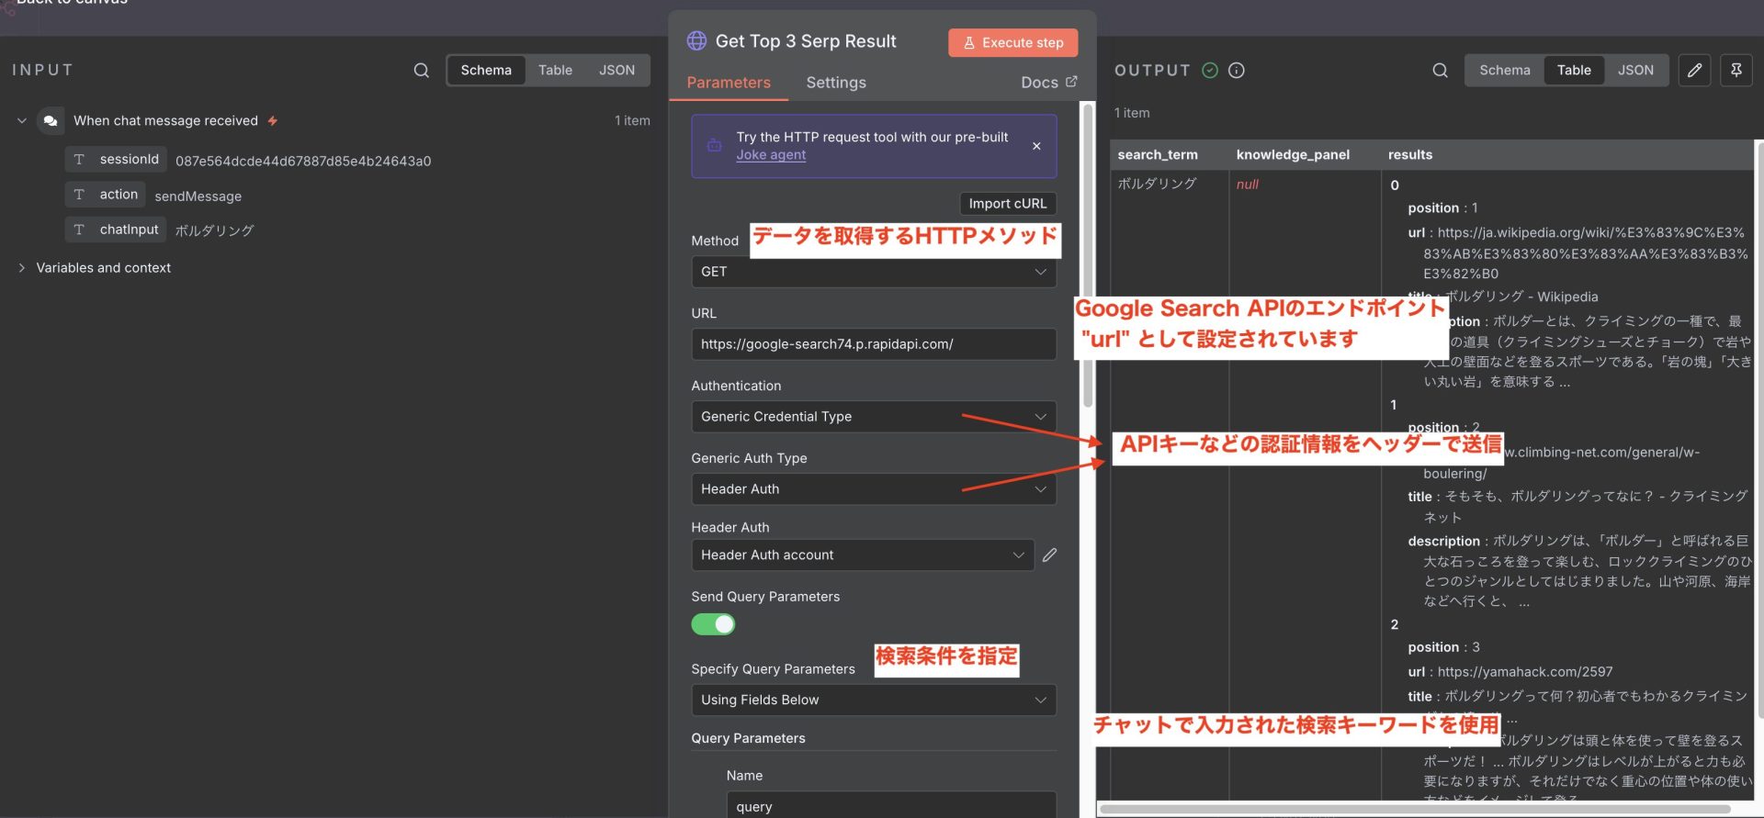
Task: Switch OUTPUT view to JSON
Action: (1634, 71)
